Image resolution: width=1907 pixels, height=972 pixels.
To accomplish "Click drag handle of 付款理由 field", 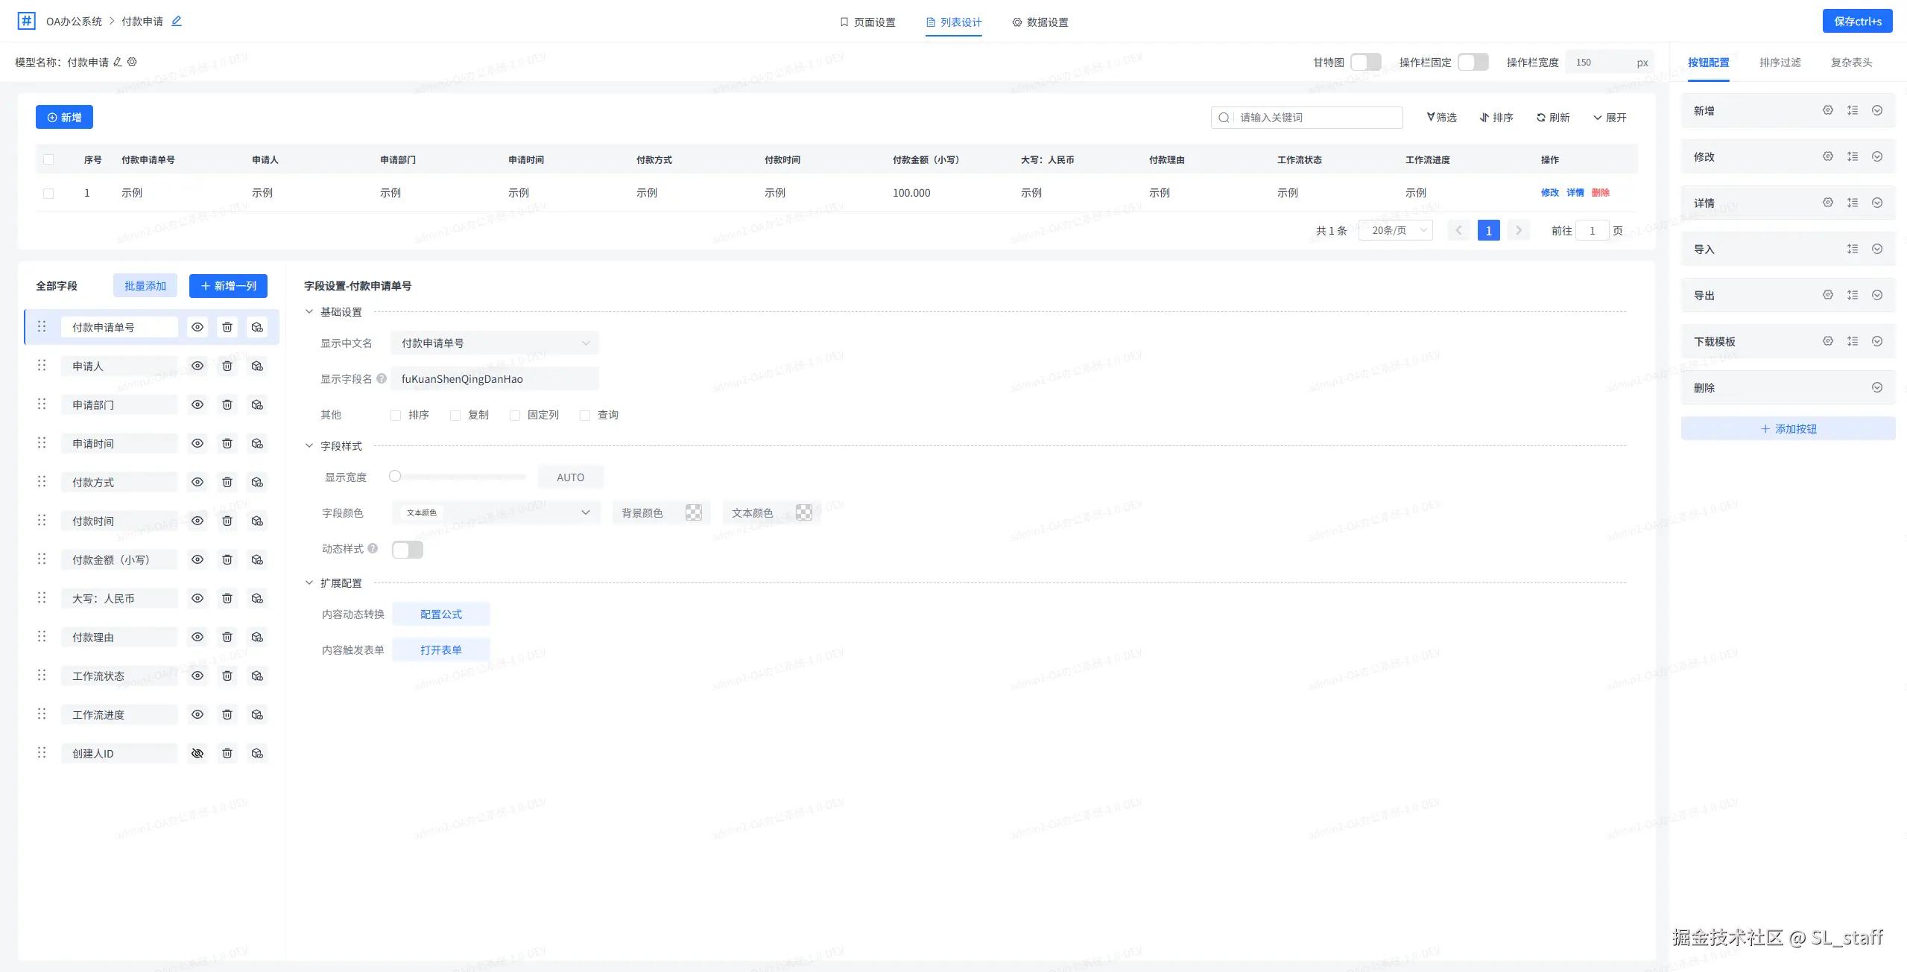I will [x=42, y=636].
